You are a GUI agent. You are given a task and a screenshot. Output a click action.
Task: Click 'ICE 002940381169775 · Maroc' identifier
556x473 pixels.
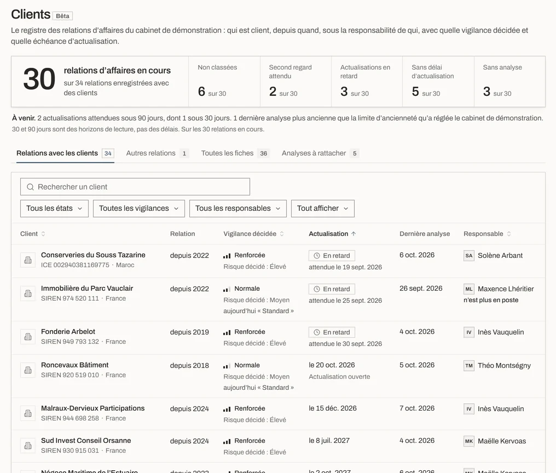(88, 265)
